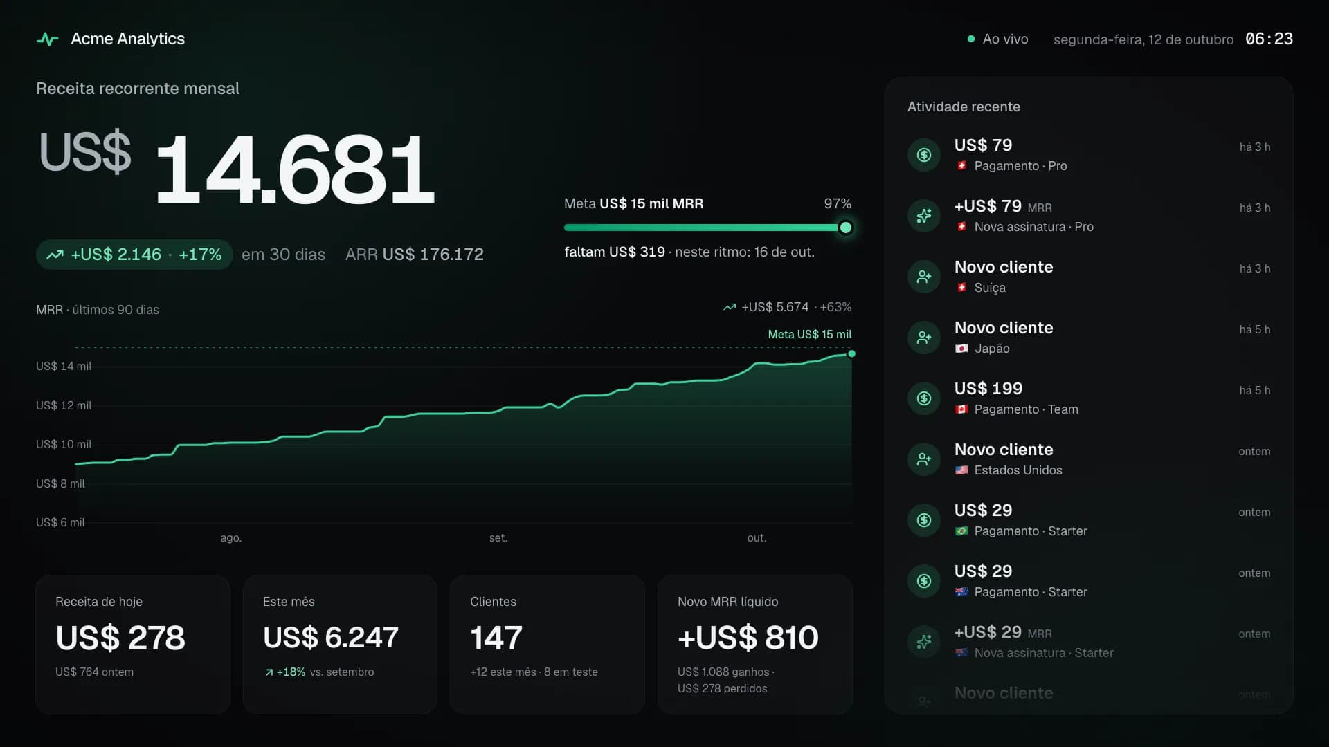Click the 'US$ 14 mil' axis label
Image resolution: width=1329 pixels, height=747 pixels.
(x=64, y=366)
